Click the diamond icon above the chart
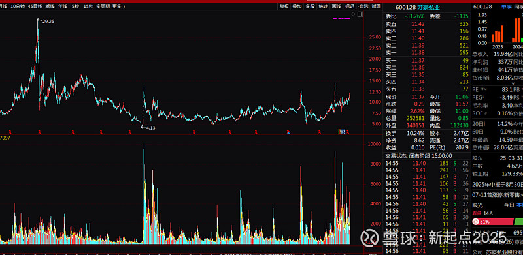This screenshot has width=523, height=255. [x=353, y=14]
